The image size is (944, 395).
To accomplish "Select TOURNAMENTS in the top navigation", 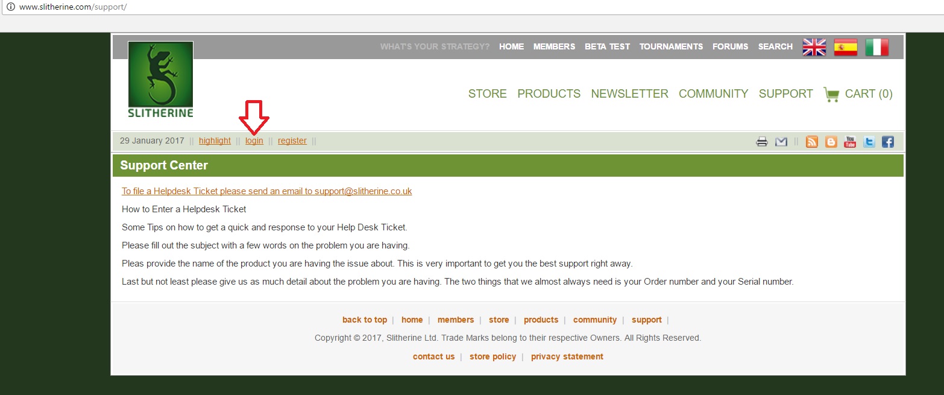I will click(671, 46).
